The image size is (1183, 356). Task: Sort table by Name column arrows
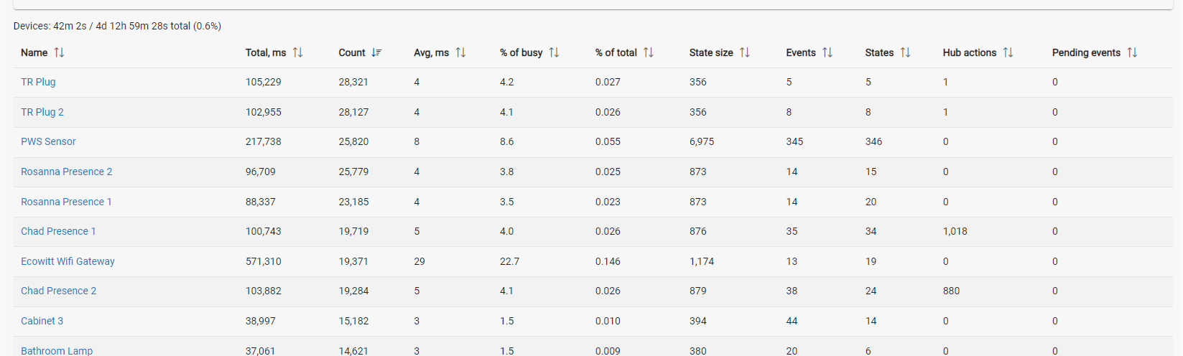59,52
